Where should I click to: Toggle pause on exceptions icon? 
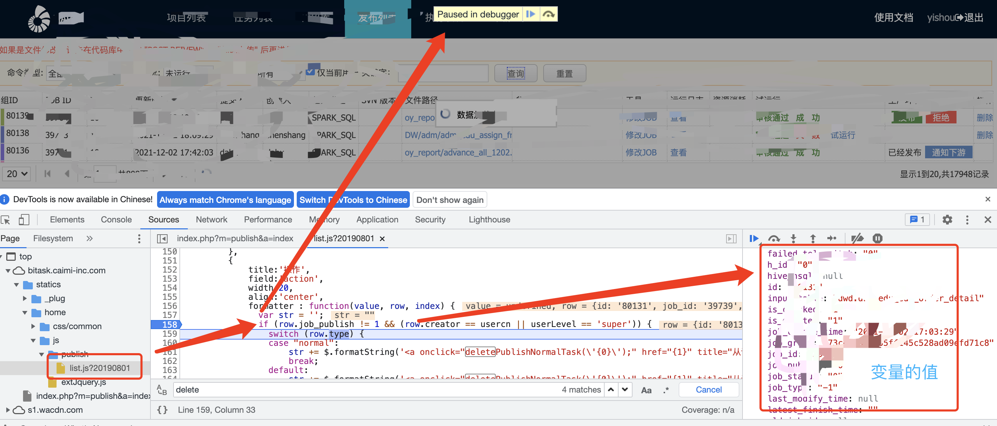(877, 238)
